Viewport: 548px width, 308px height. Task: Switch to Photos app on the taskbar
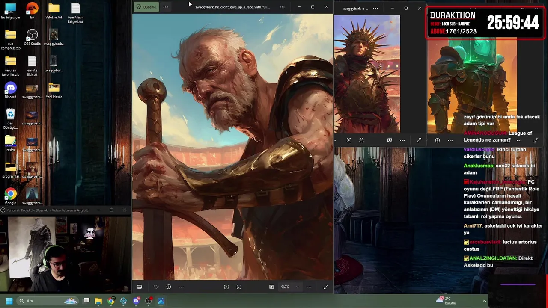coord(161,301)
